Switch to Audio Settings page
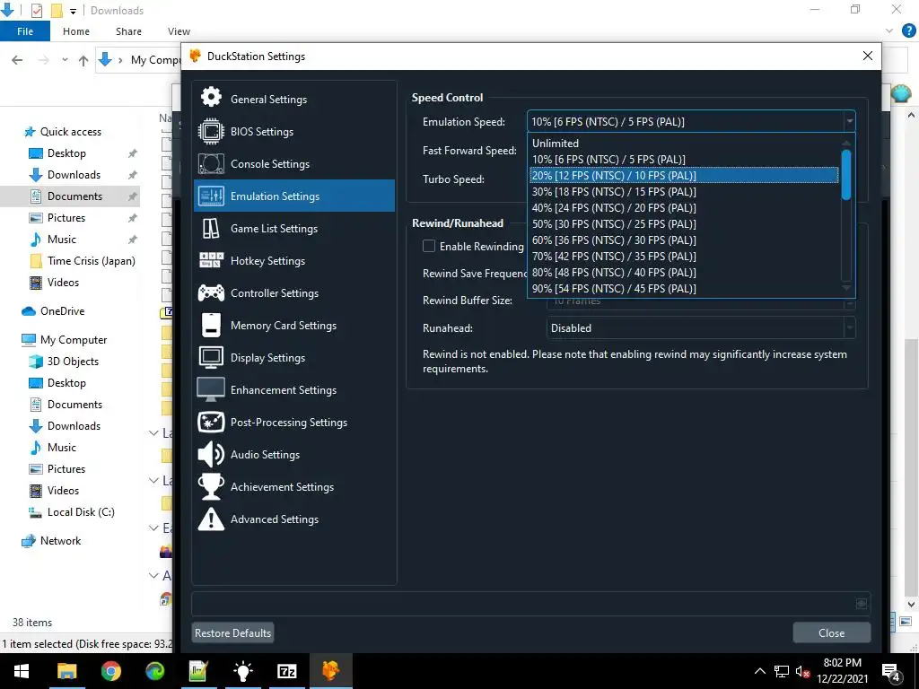The height and width of the screenshot is (689, 919). [x=294, y=454]
